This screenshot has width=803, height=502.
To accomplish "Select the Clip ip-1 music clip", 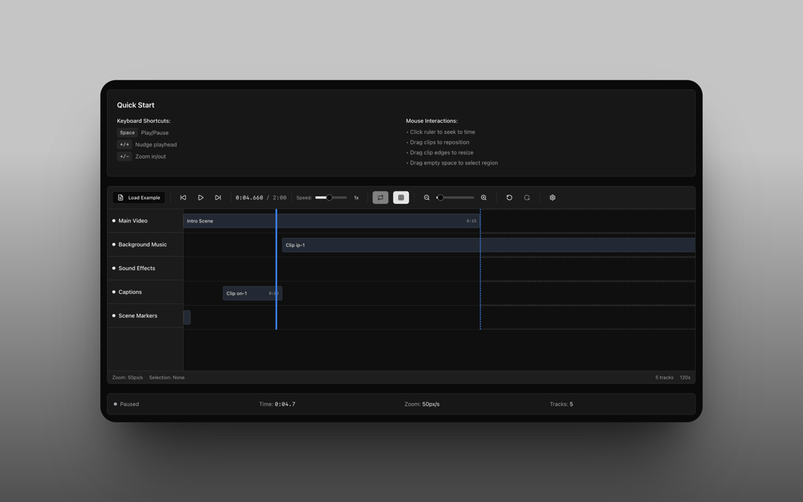I will [488, 245].
